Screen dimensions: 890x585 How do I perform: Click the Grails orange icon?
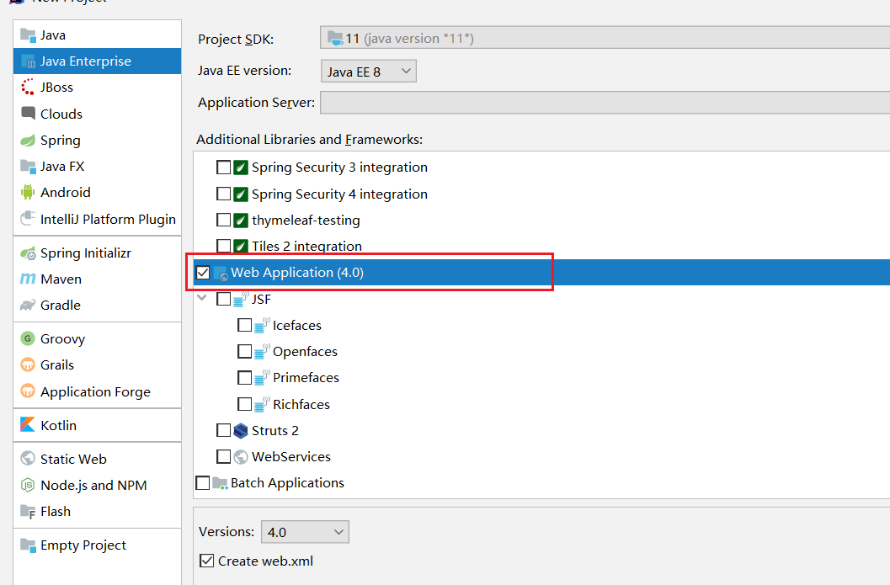point(28,364)
